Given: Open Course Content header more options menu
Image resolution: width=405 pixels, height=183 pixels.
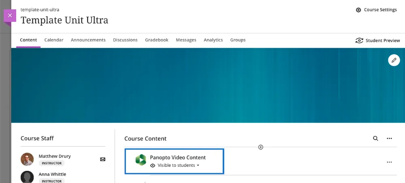Looking at the screenshot, I should pos(389,138).
